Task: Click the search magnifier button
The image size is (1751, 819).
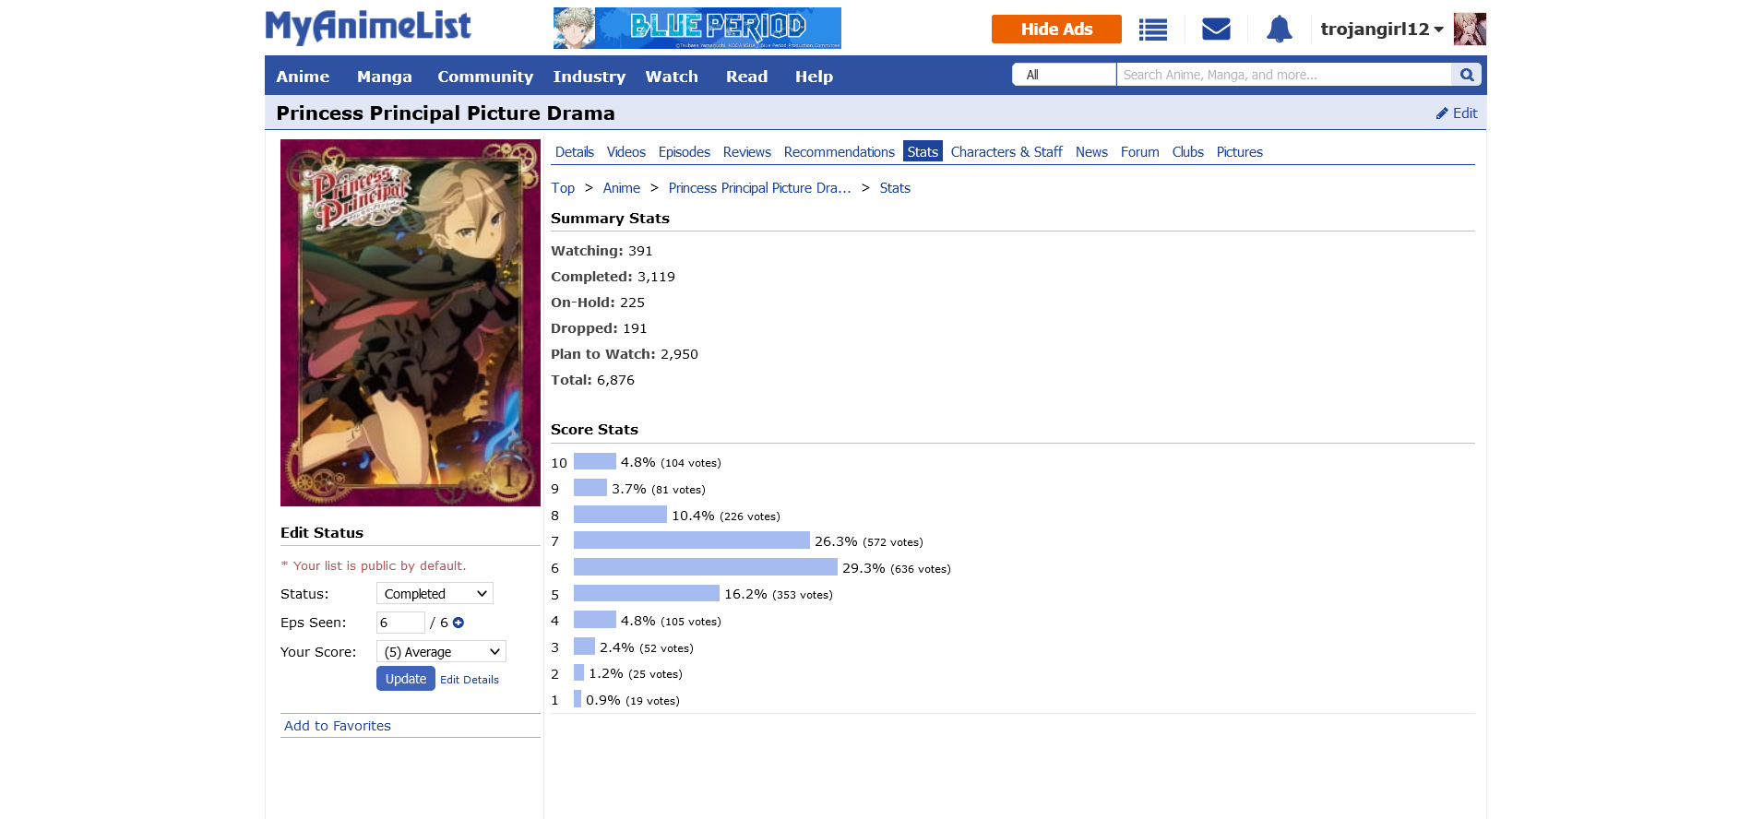Action: 1466,75
